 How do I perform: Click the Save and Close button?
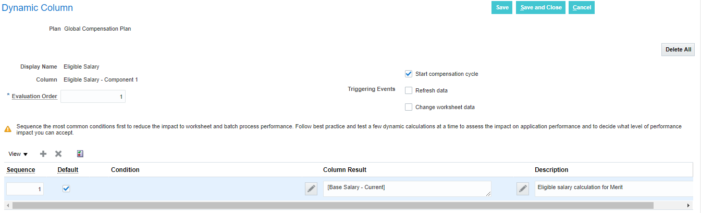click(540, 8)
